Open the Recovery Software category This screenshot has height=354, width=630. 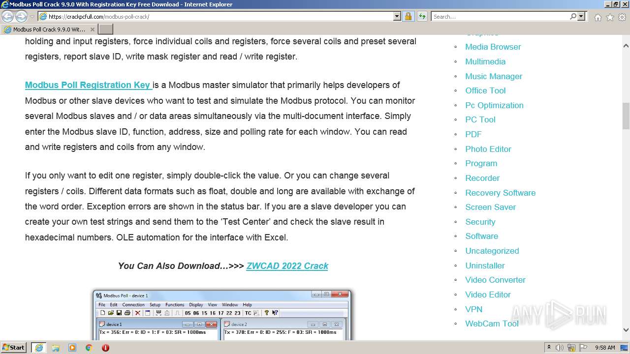501,193
